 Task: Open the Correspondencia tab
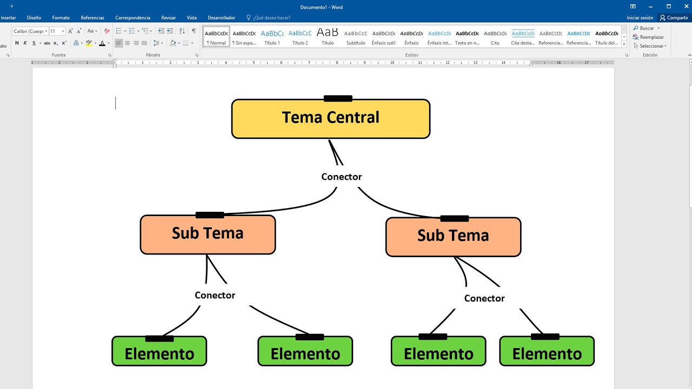click(133, 18)
